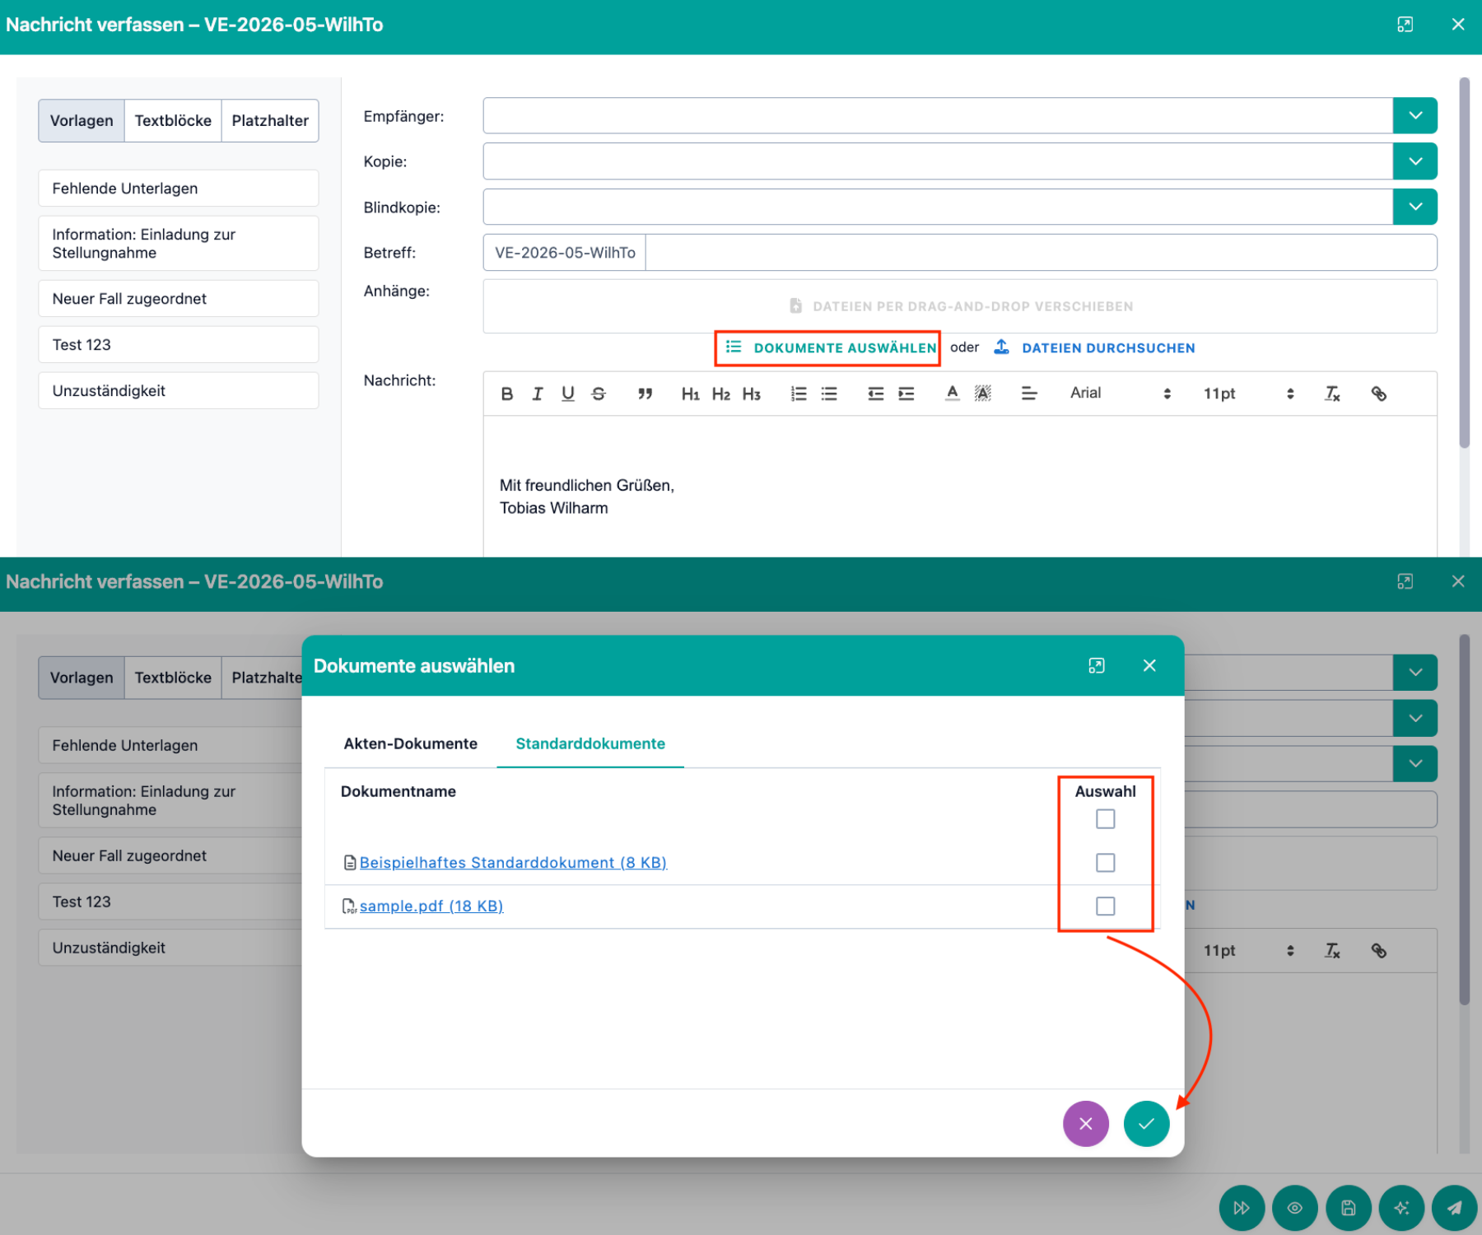
Task: Cancel the dialog with the purple X button
Action: pos(1086,1124)
